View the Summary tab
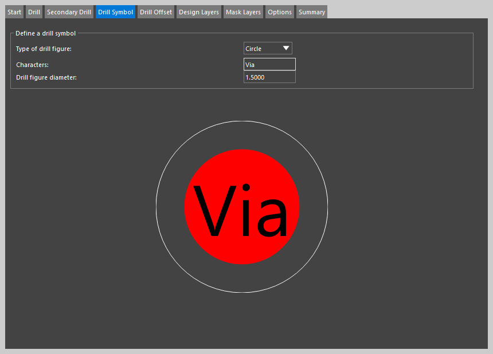Image resolution: width=493 pixels, height=354 pixels. tap(312, 12)
